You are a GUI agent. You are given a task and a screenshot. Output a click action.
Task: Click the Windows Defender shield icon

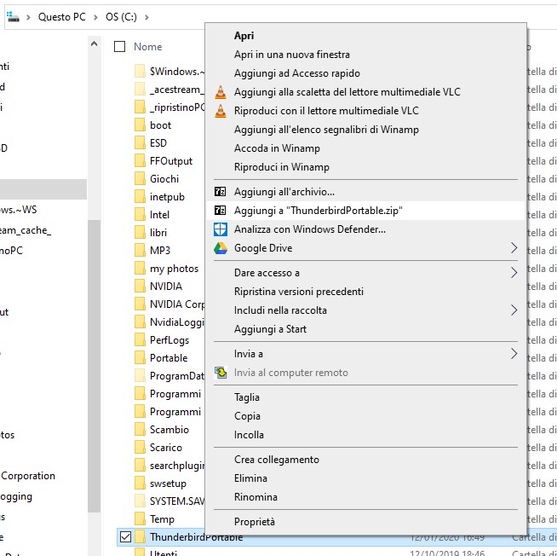pyautogui.click(x=221, y=229)
